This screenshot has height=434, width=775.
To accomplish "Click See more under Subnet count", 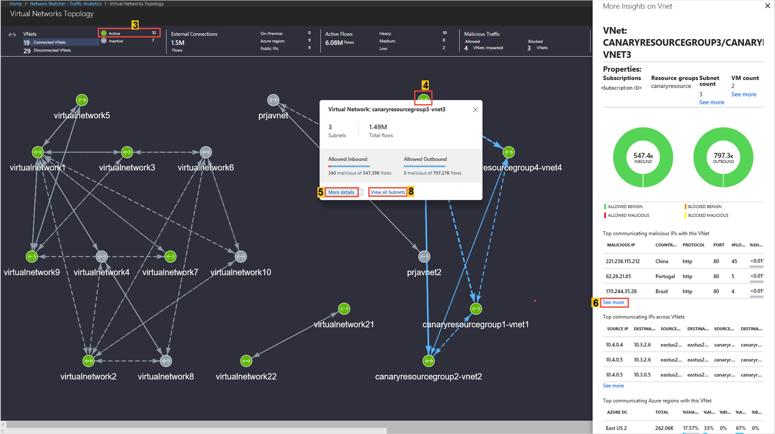I will point(712,102).
